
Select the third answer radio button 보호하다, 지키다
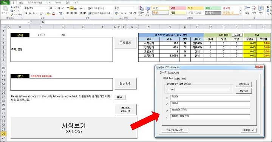click(x=167, y=111)
